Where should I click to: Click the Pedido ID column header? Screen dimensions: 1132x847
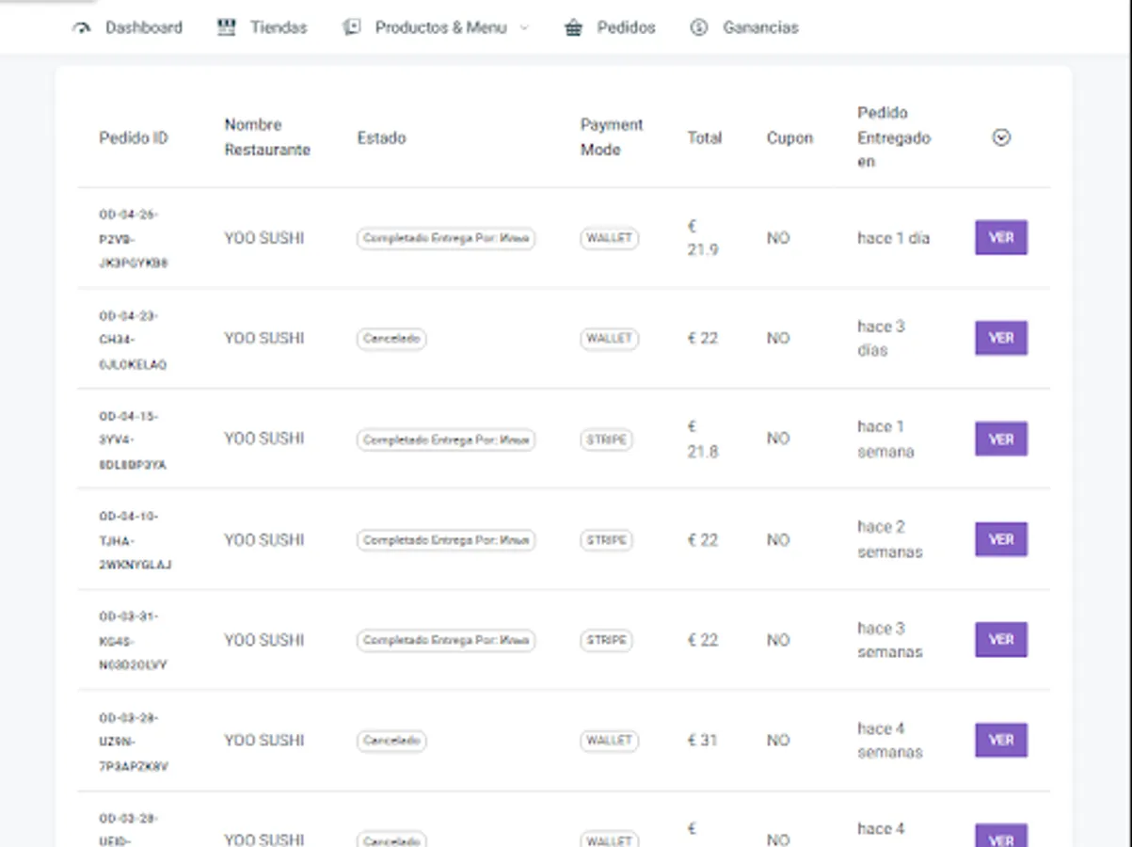(134, 137)
